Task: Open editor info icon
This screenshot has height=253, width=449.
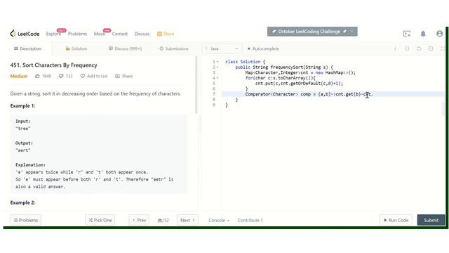Action: pyautogui.click(x=395, y=48)
